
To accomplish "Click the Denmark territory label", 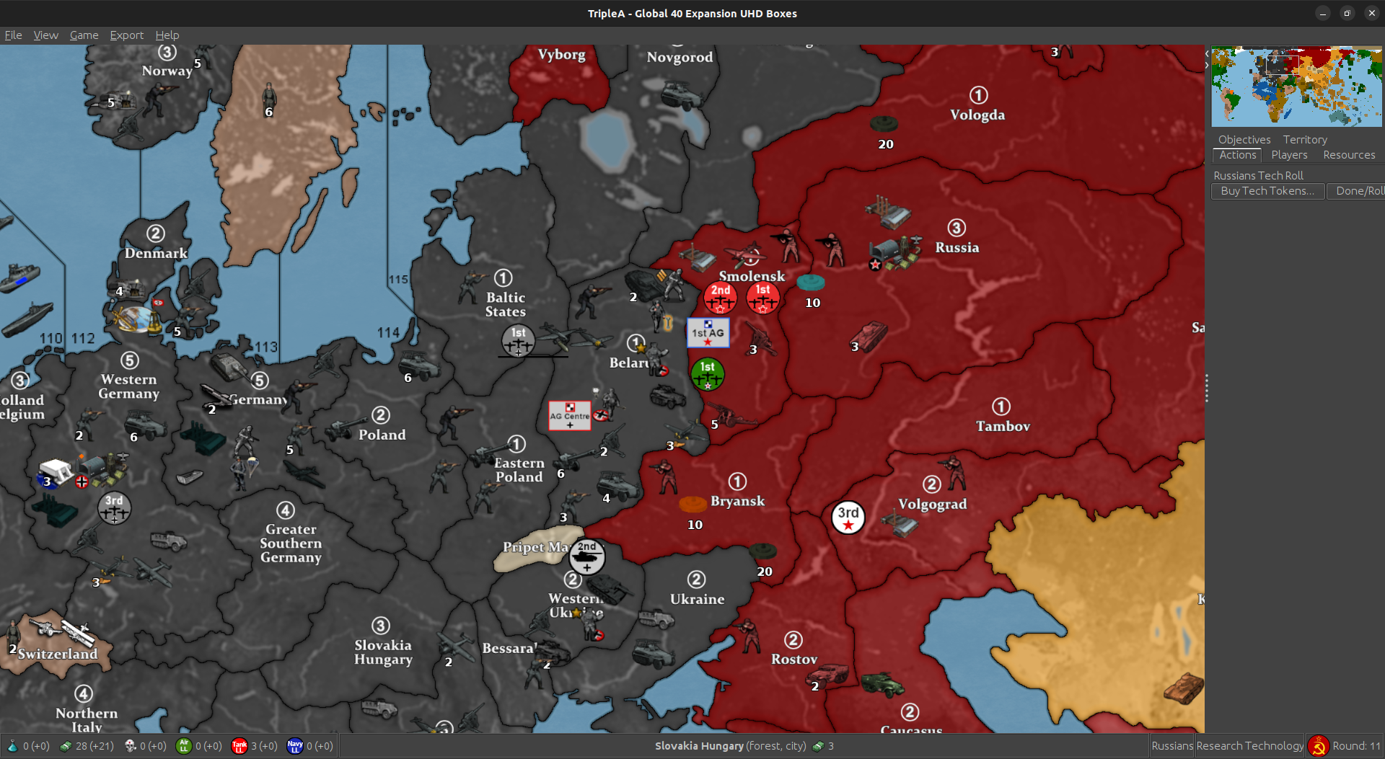I will [156, 253].
